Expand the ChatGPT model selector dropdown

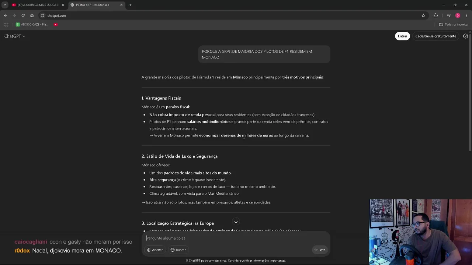pos(15,36)
